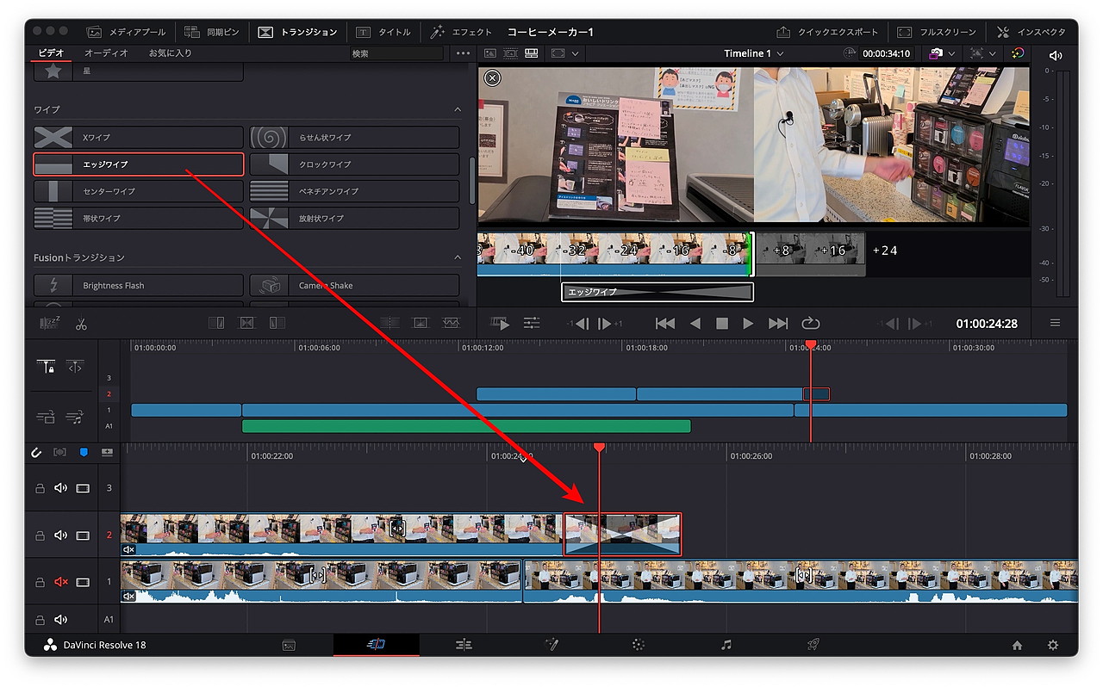1103x687 pixels.
Task: Open the camera icon dropdown arrow
Action: 952,53
